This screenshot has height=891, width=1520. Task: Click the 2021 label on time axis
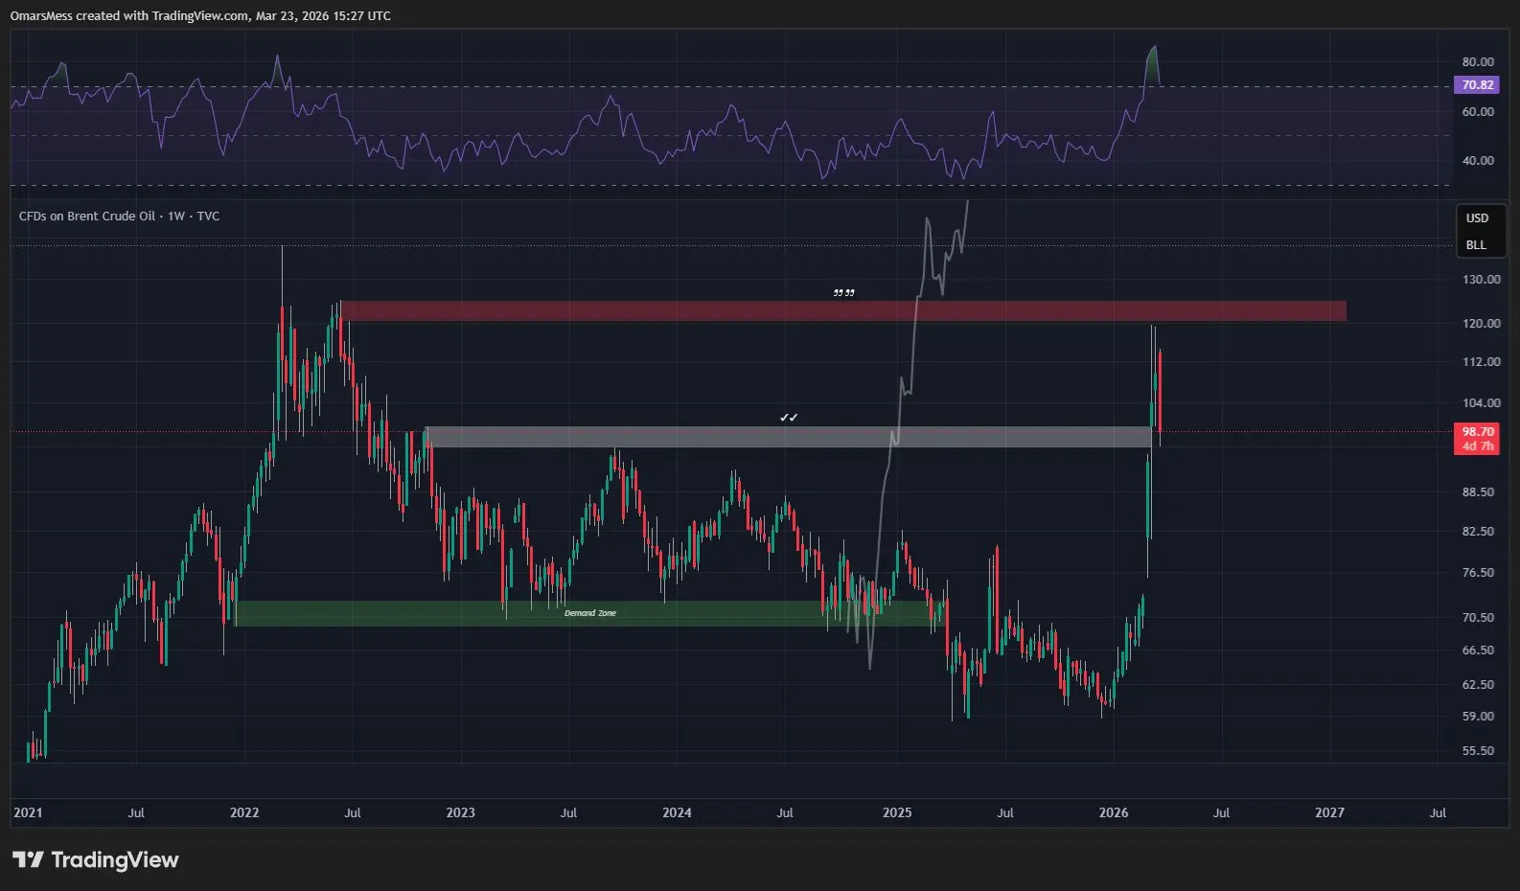[x=28, y=813]
